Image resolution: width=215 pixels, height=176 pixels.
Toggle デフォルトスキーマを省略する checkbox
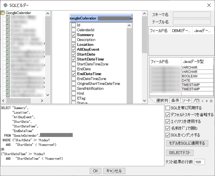click(x=168, y=115)
